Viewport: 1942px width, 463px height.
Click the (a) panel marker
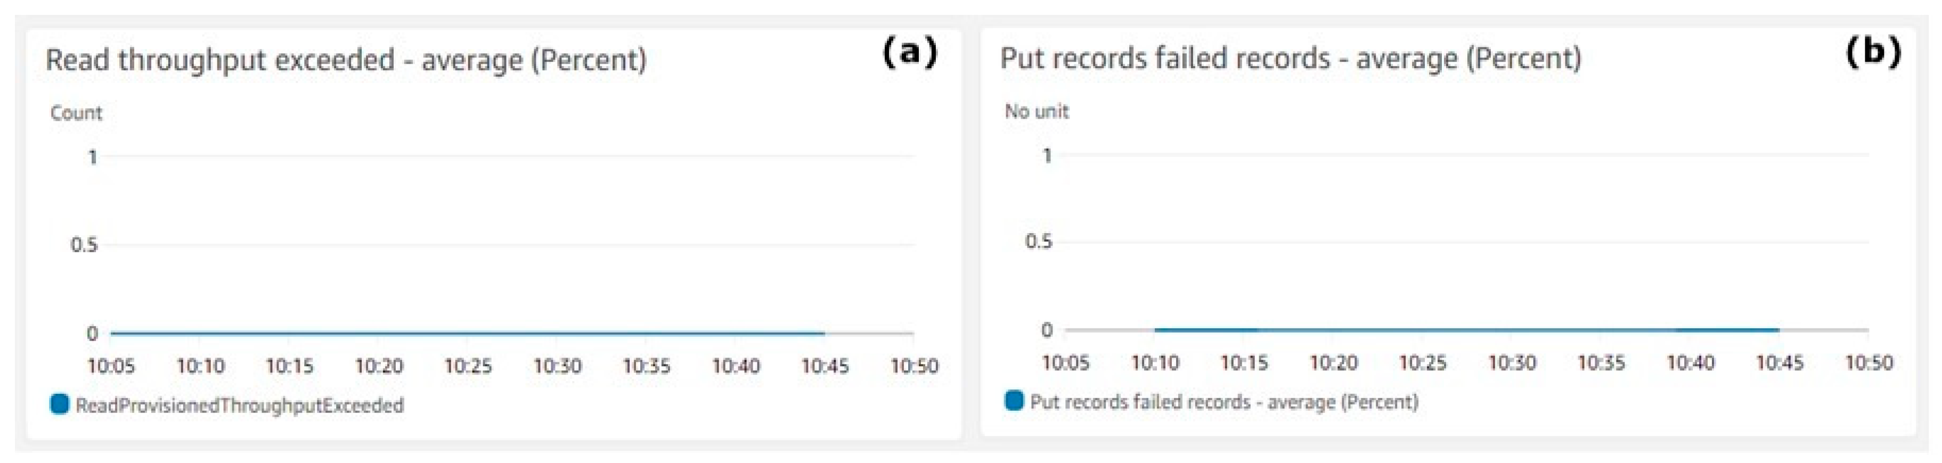coord(910,53)
